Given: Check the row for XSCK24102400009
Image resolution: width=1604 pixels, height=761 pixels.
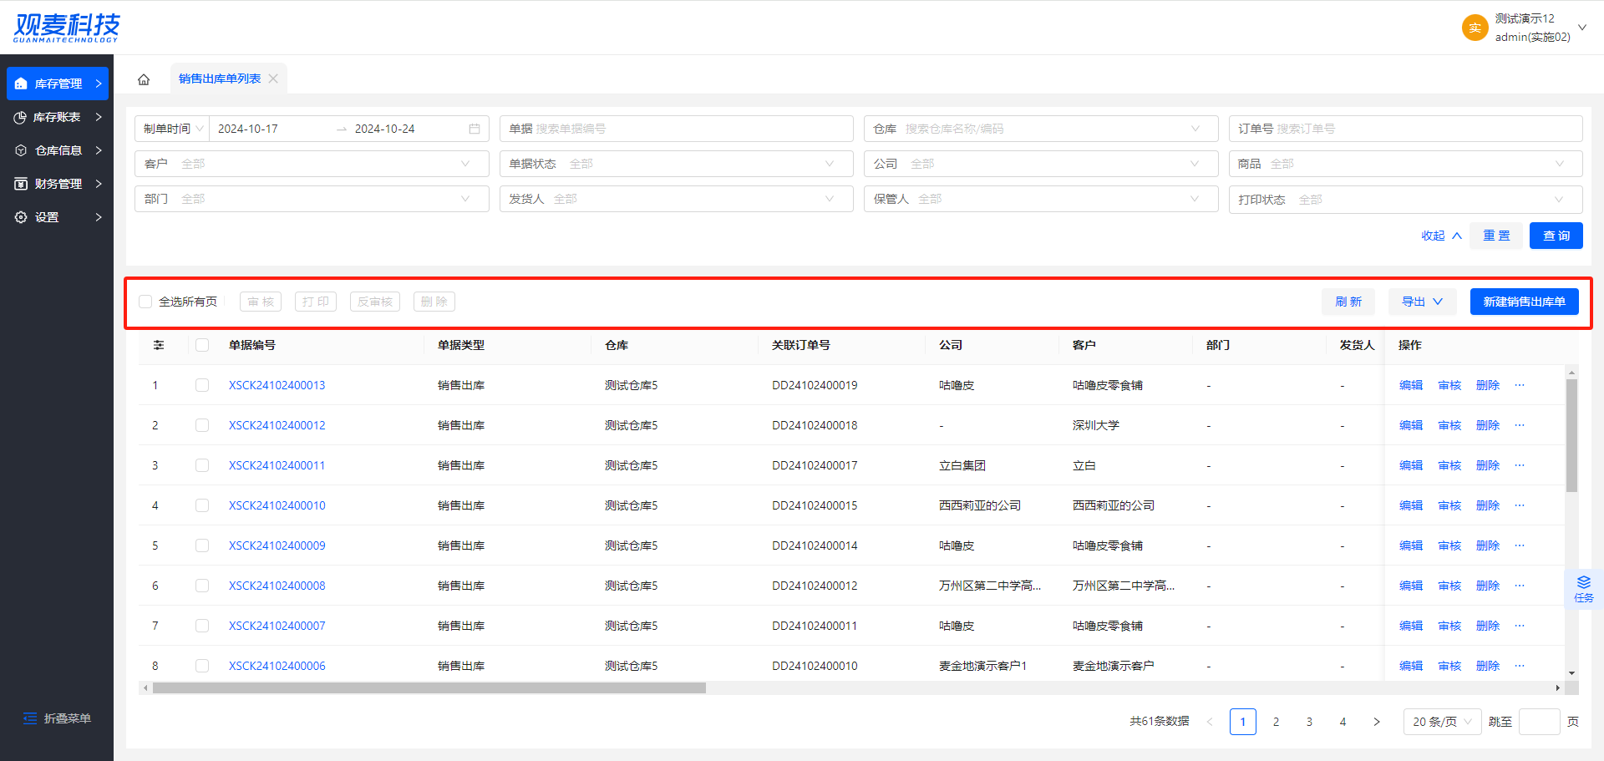Looking at the screenshot, I should [202, 545].
